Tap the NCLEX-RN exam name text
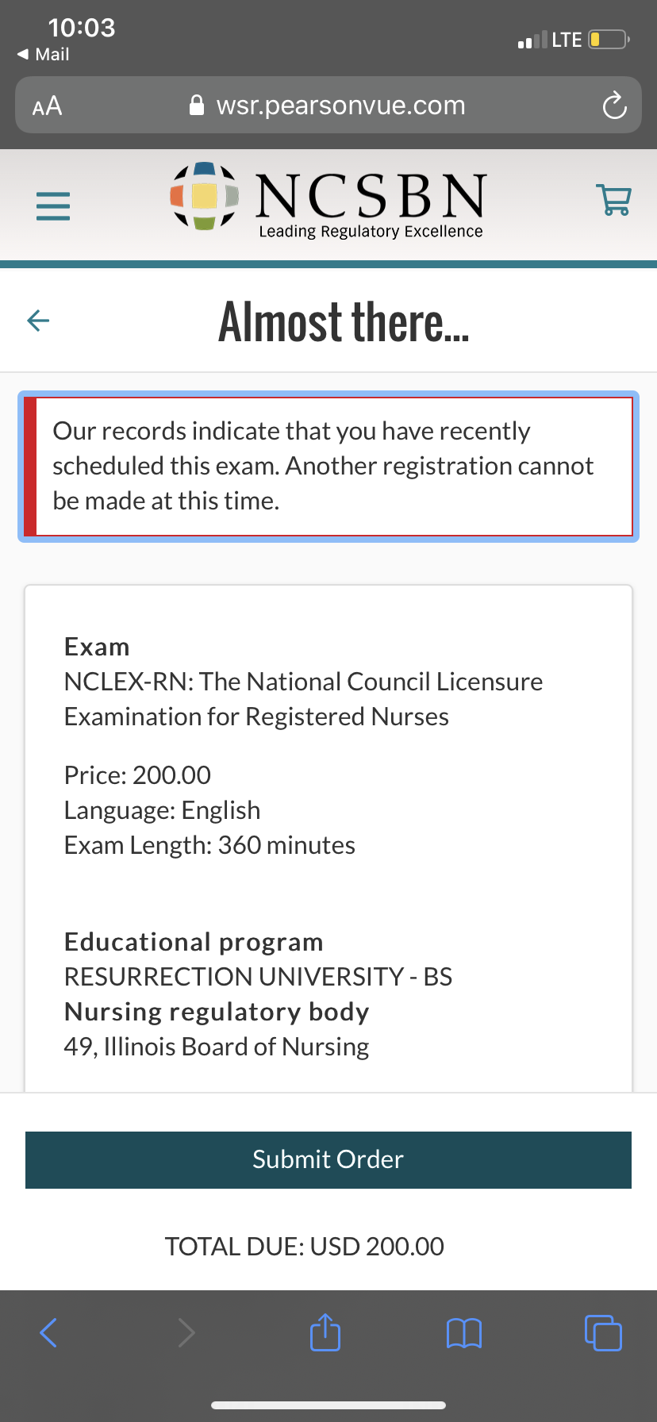The image size is (657, 1422). (x=303, y=698)
